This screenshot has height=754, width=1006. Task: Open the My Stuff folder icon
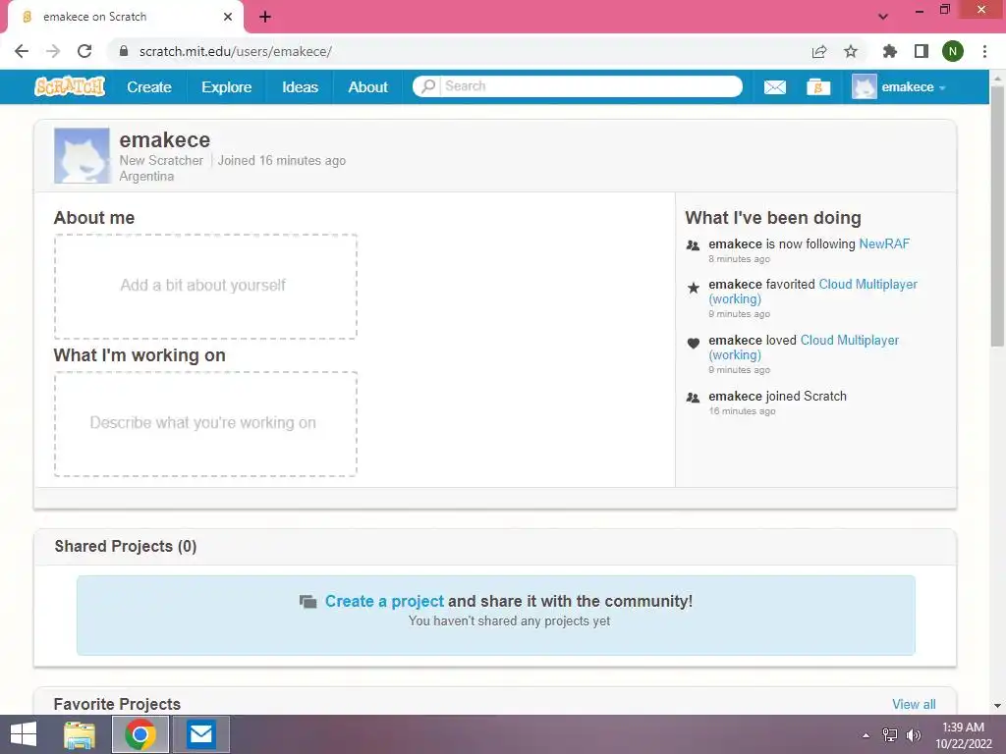[x=818, y=87]
